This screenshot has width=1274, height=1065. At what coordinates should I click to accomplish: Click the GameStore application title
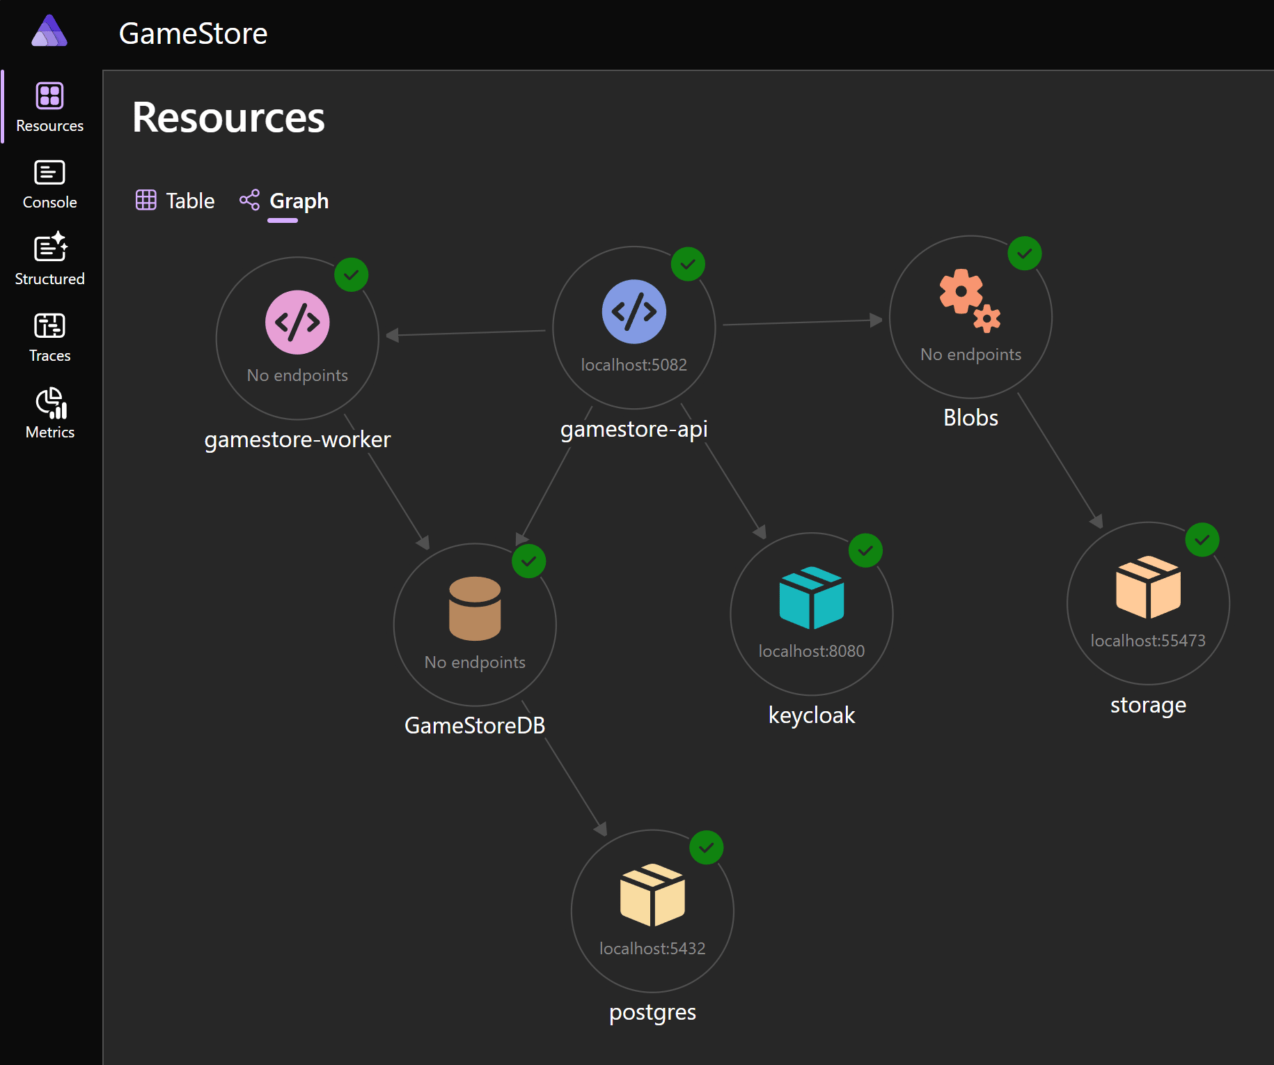click(x=193, y=33)
